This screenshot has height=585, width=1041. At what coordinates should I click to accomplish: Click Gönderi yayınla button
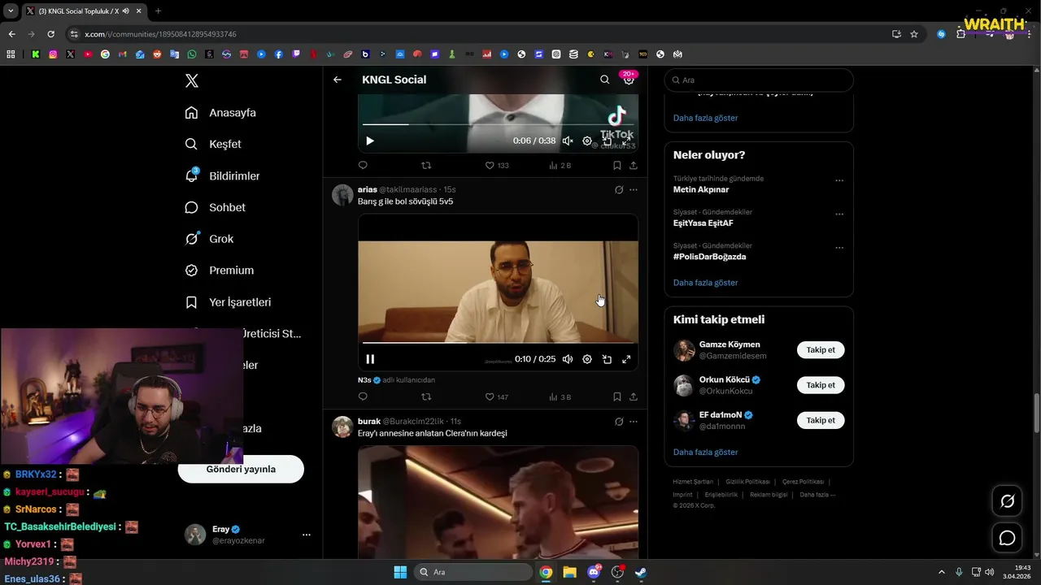pyautogui.click(x=241, y=469)
